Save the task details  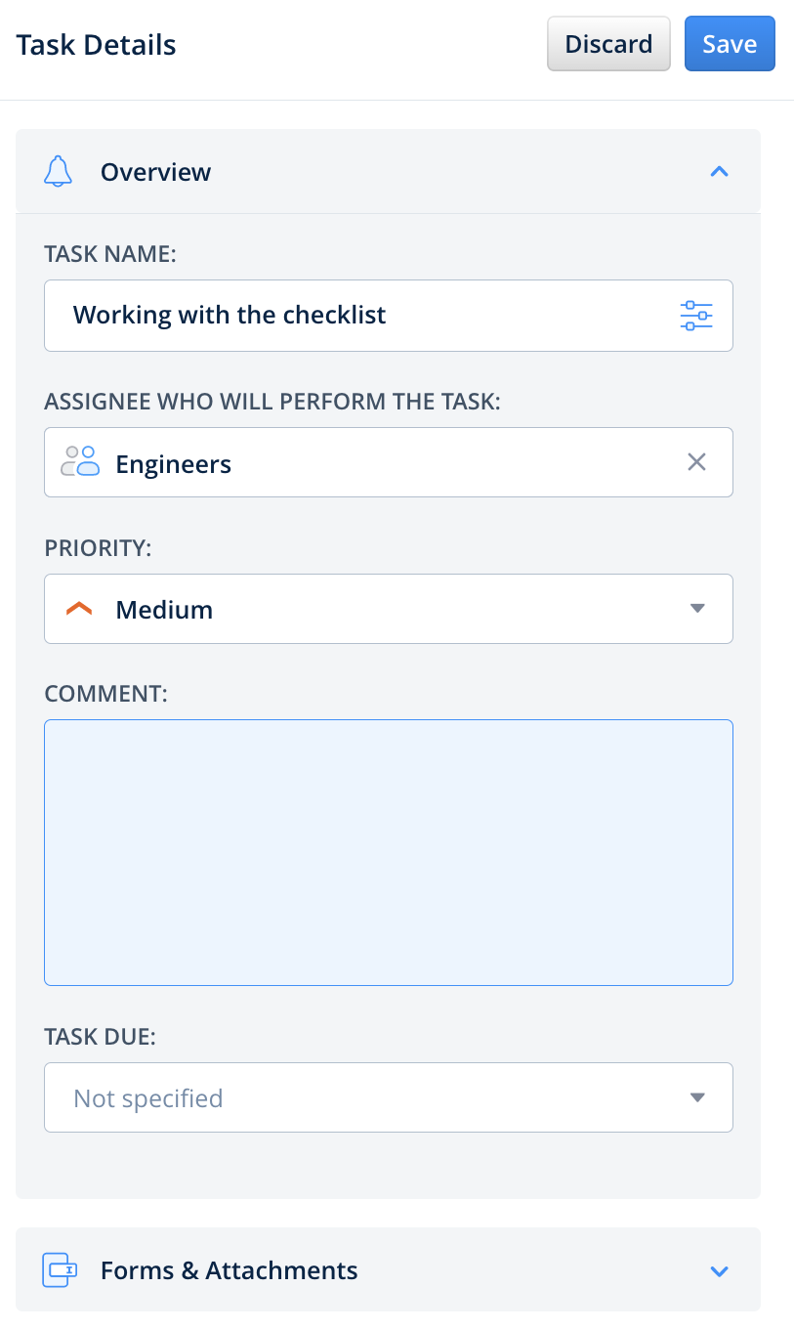click(x=730, y=44)
